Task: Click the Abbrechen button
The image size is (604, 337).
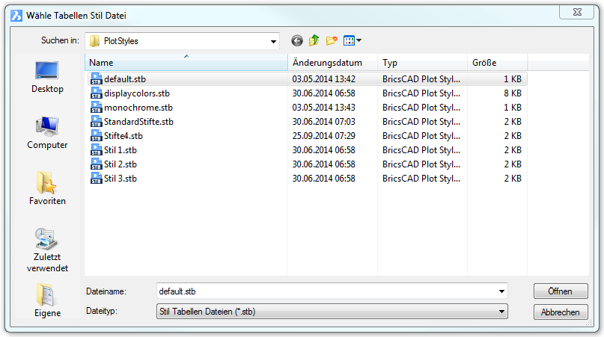Action: click(x=561, y=312)
